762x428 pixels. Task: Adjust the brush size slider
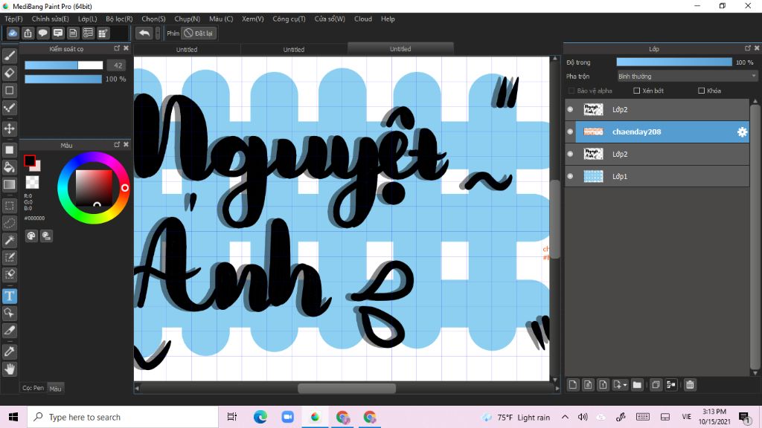pos(64,65)
